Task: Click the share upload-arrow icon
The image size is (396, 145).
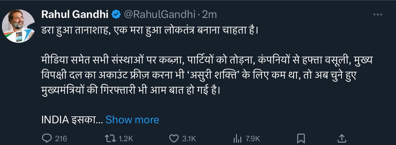Action: point(342,138)
